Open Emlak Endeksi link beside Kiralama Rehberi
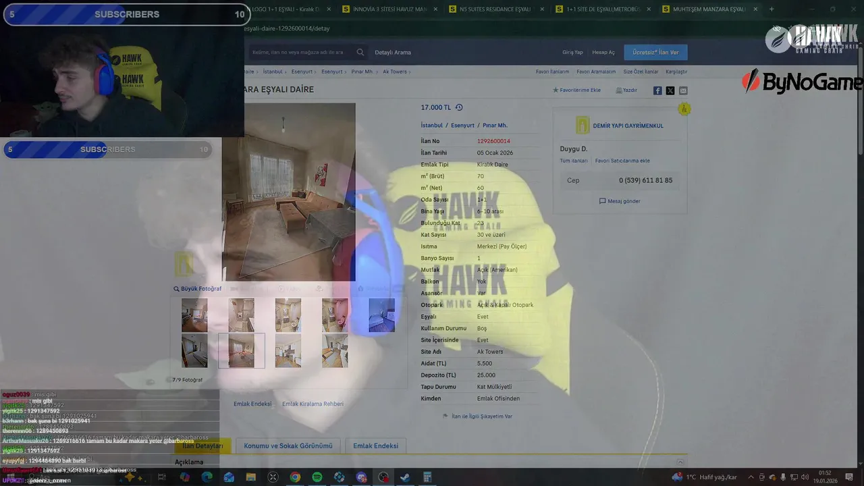This screenshot has width=864, height=486. [x=252, y=404]
